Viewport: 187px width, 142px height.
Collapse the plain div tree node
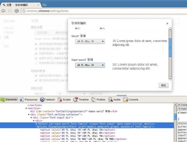(34, 121)
